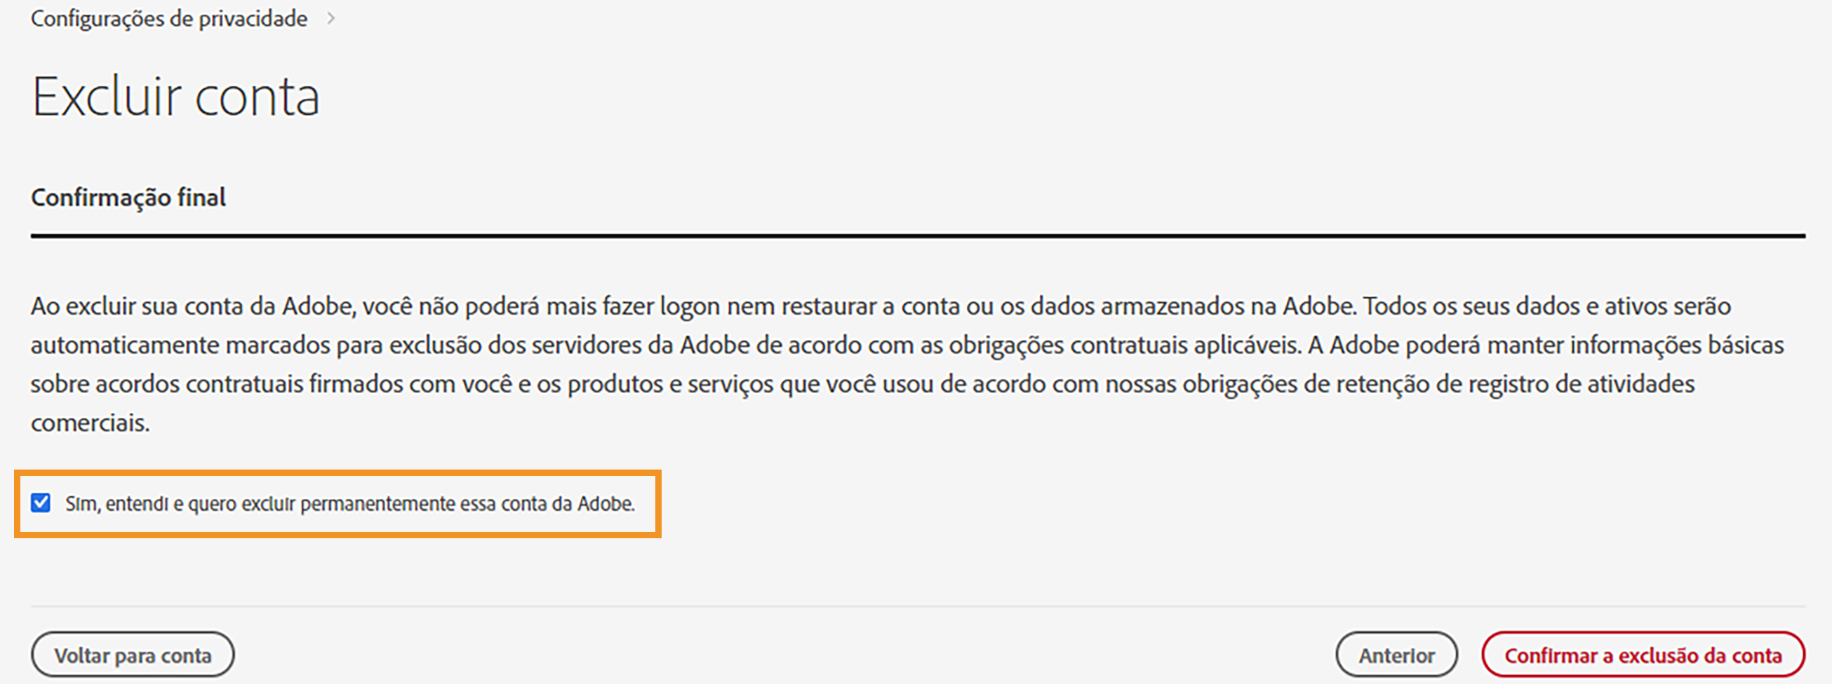Select the red deletion confirmation button

point(1643,654)
